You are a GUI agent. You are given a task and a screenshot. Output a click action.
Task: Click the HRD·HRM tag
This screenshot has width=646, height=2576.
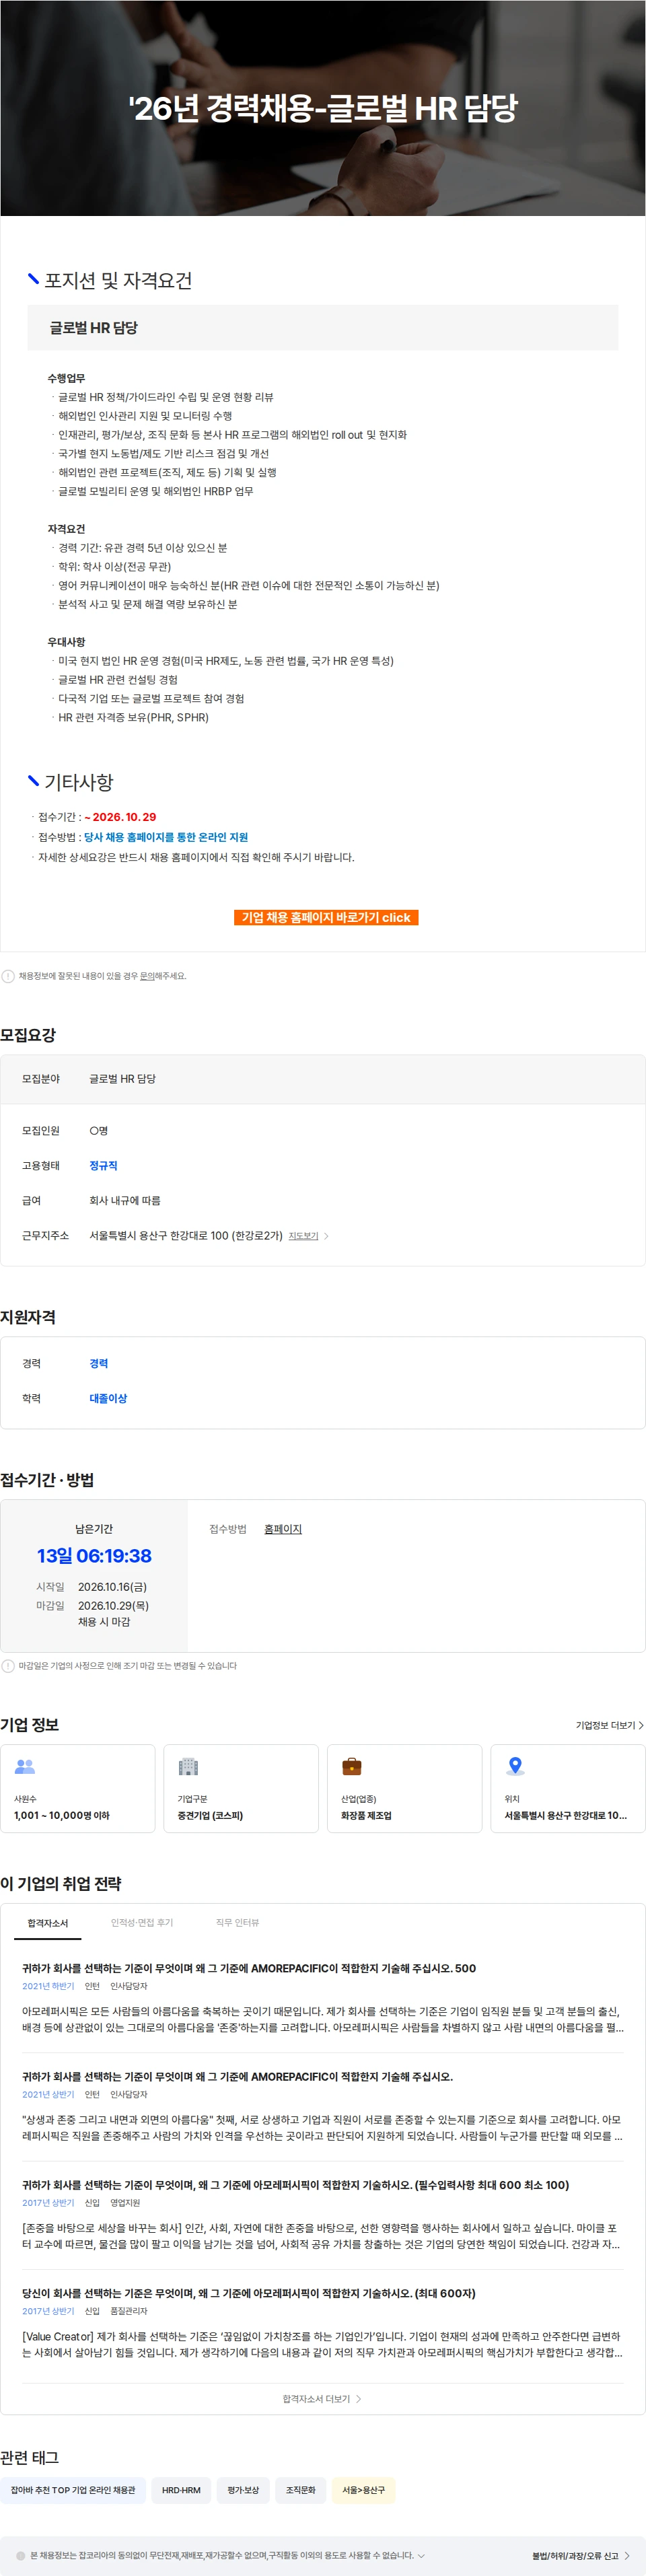(181, 2490)
